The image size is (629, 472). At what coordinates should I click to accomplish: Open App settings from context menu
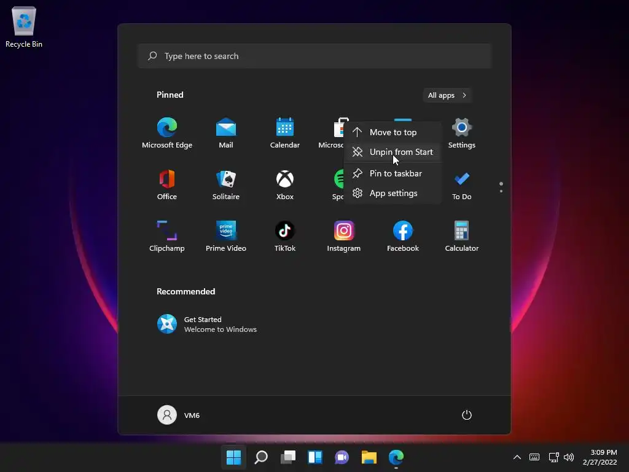(393, 193)
